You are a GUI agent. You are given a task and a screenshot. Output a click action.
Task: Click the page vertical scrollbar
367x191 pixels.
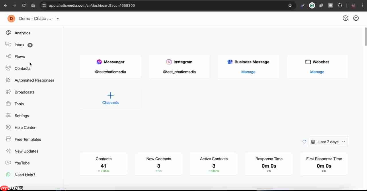(366, 36)
